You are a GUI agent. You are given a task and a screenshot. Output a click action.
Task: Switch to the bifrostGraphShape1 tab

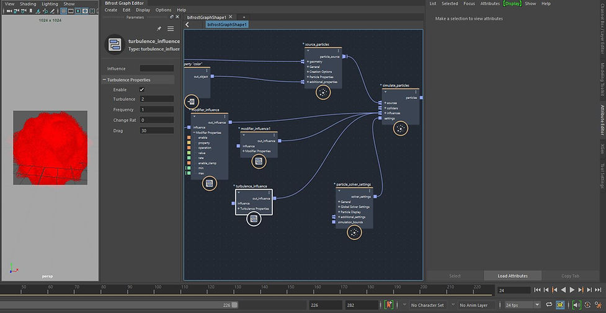click(207, 17)
